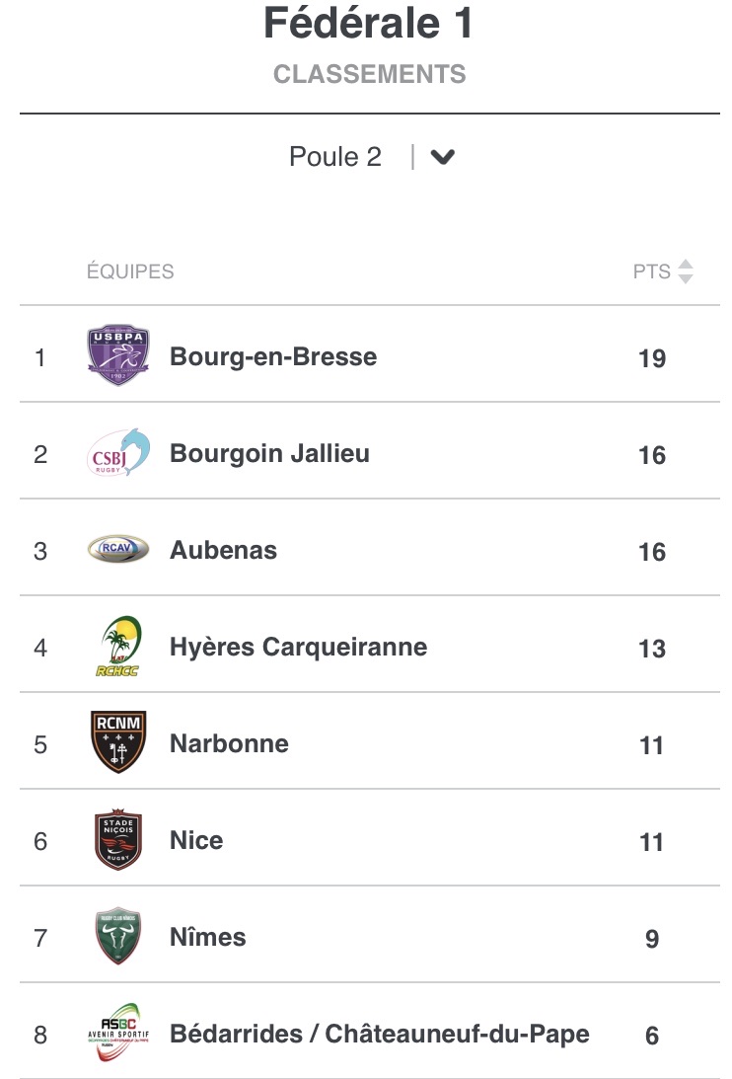Click the Narbonne team name
This screenshot has height=1079, width=732.
tap(229, 743)
